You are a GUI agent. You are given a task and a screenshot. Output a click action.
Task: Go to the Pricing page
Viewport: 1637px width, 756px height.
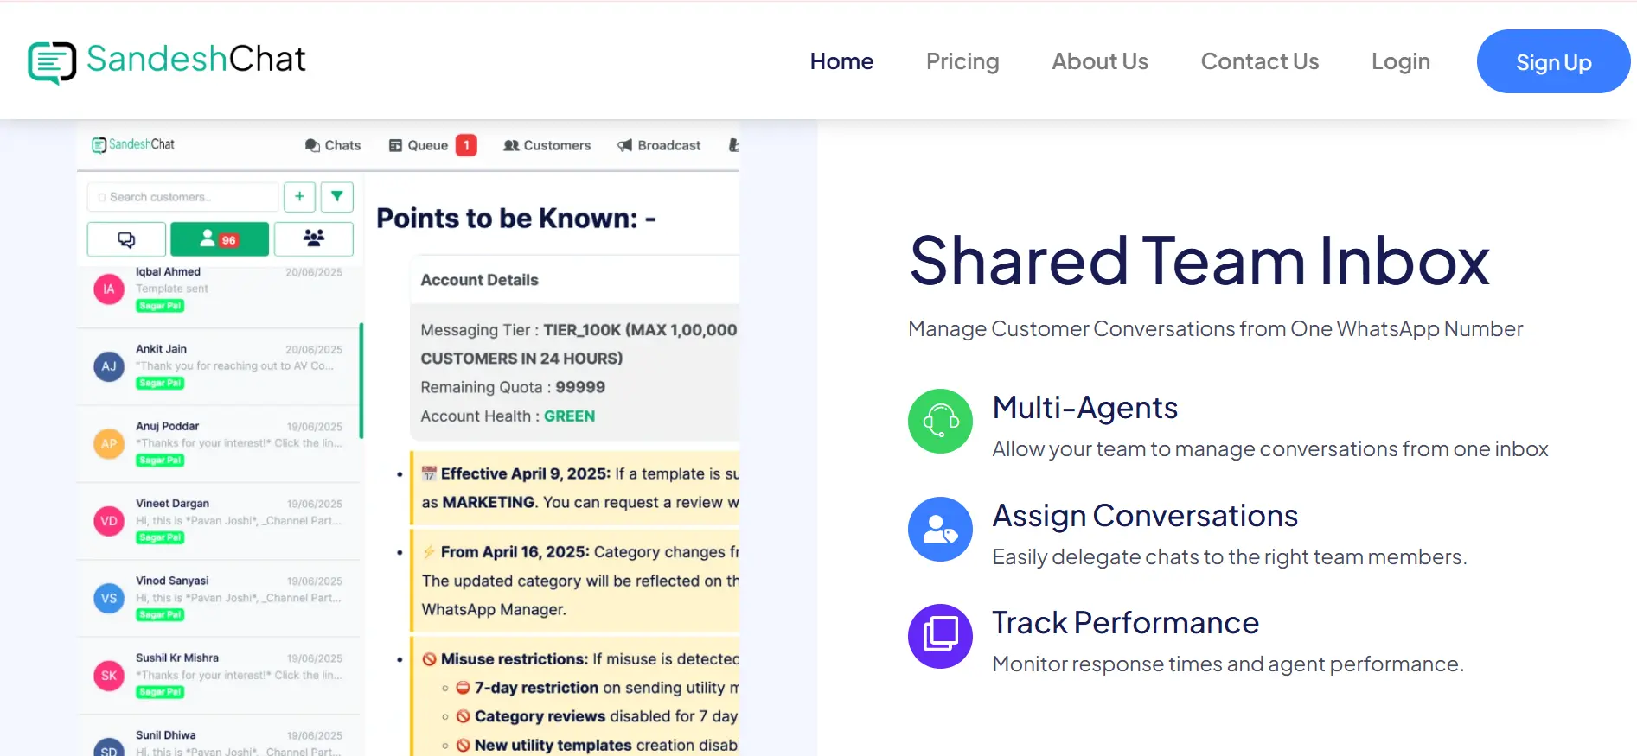pos(962,61)
